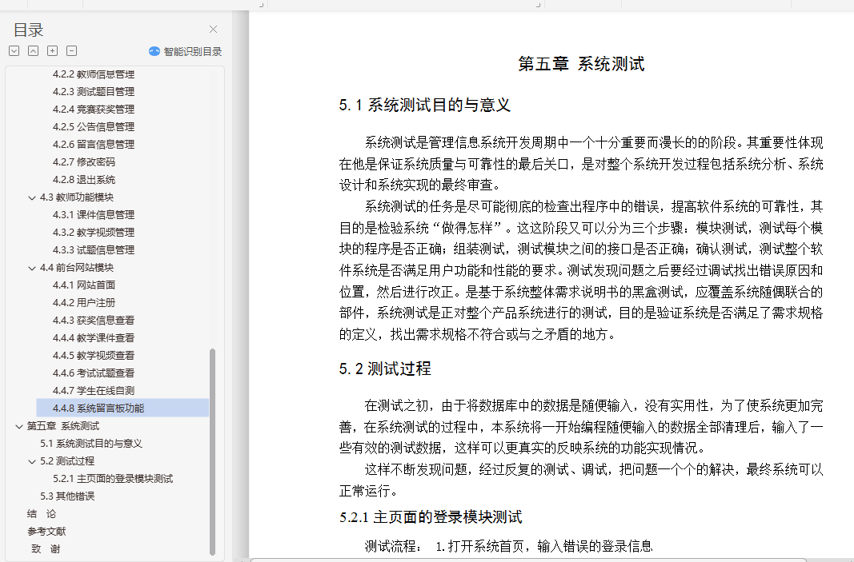Go to 5.3 其他错误

(67, 496)
